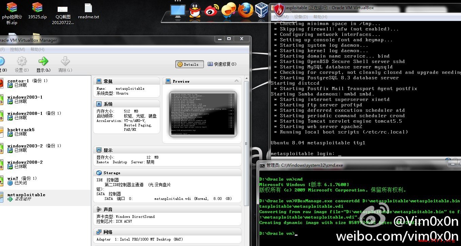The height and width of the screenshot is (246, 461).
Task: Open the Weibo icon in the dock
Action: pos(212,11)
